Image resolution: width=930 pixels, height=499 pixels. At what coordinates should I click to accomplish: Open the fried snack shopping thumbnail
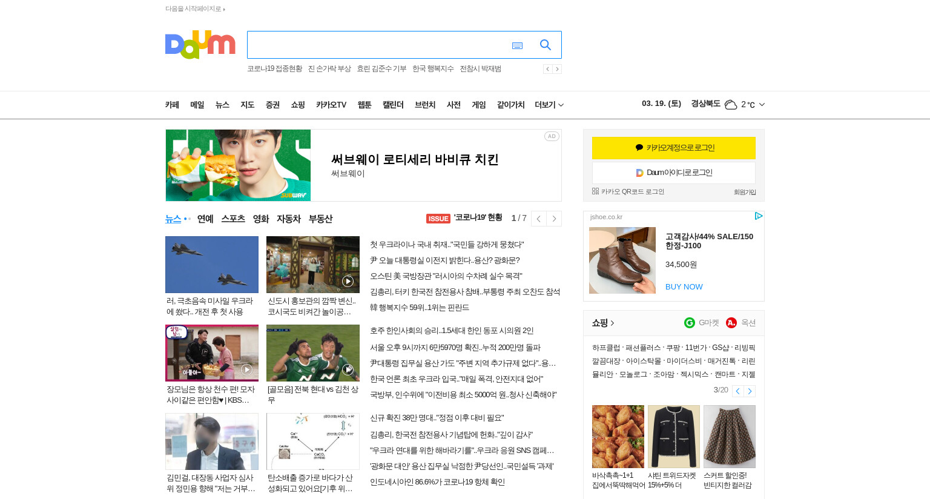pos(618,437)
